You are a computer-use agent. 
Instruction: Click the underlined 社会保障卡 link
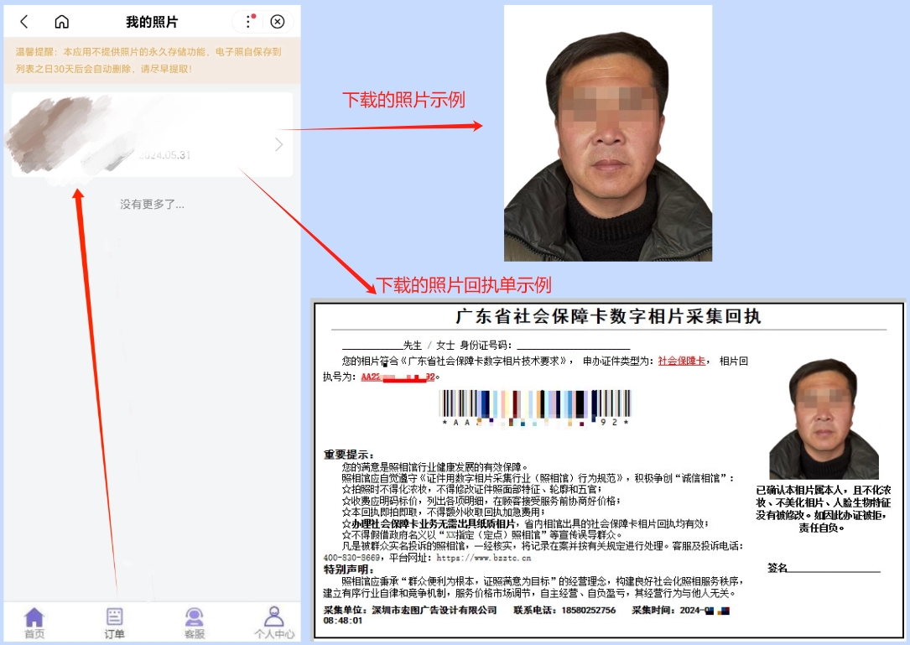point(681,361)
